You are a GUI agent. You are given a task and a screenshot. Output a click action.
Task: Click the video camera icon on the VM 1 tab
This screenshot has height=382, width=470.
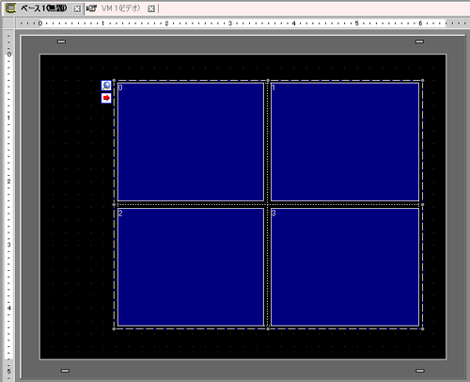(91, 8)
